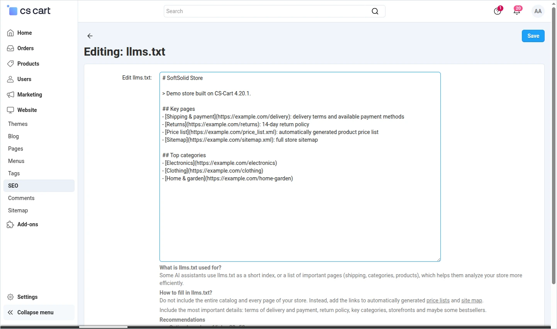This screenshot has height=329, width=557.
Task: Click "How to fill in llms.txt?" heading
Action: click(186, 293)
